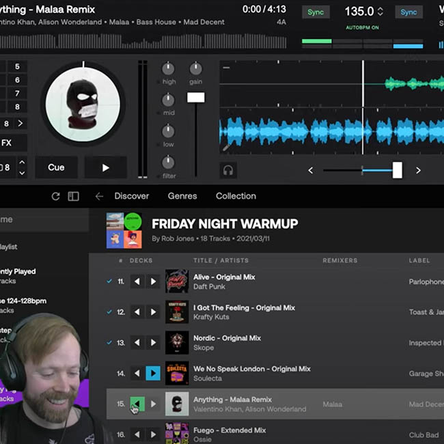Viewport: 444px width, 444px height.
Task: Click the track overview waveform strip
Action: (143, 42)
